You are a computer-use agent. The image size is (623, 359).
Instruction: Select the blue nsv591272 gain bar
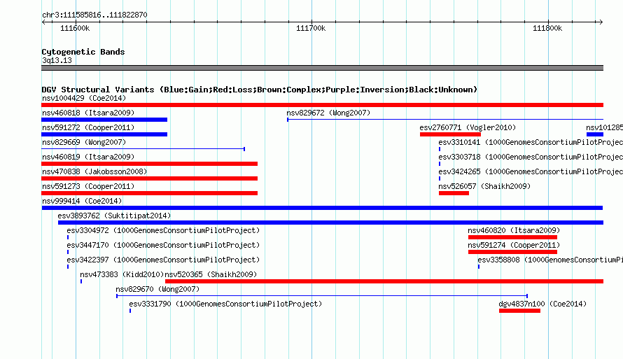pos(104,134)
